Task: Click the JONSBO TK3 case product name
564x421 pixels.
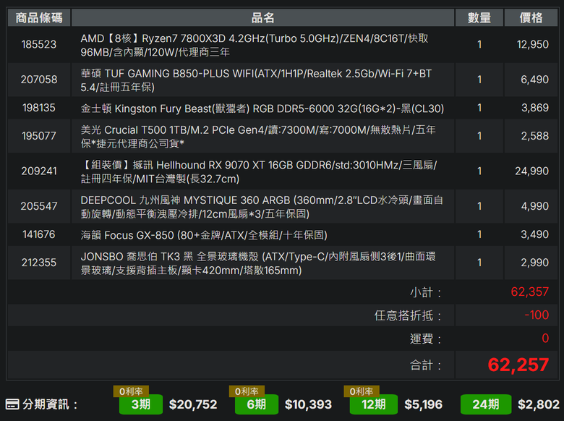Action: coord(258,263)
